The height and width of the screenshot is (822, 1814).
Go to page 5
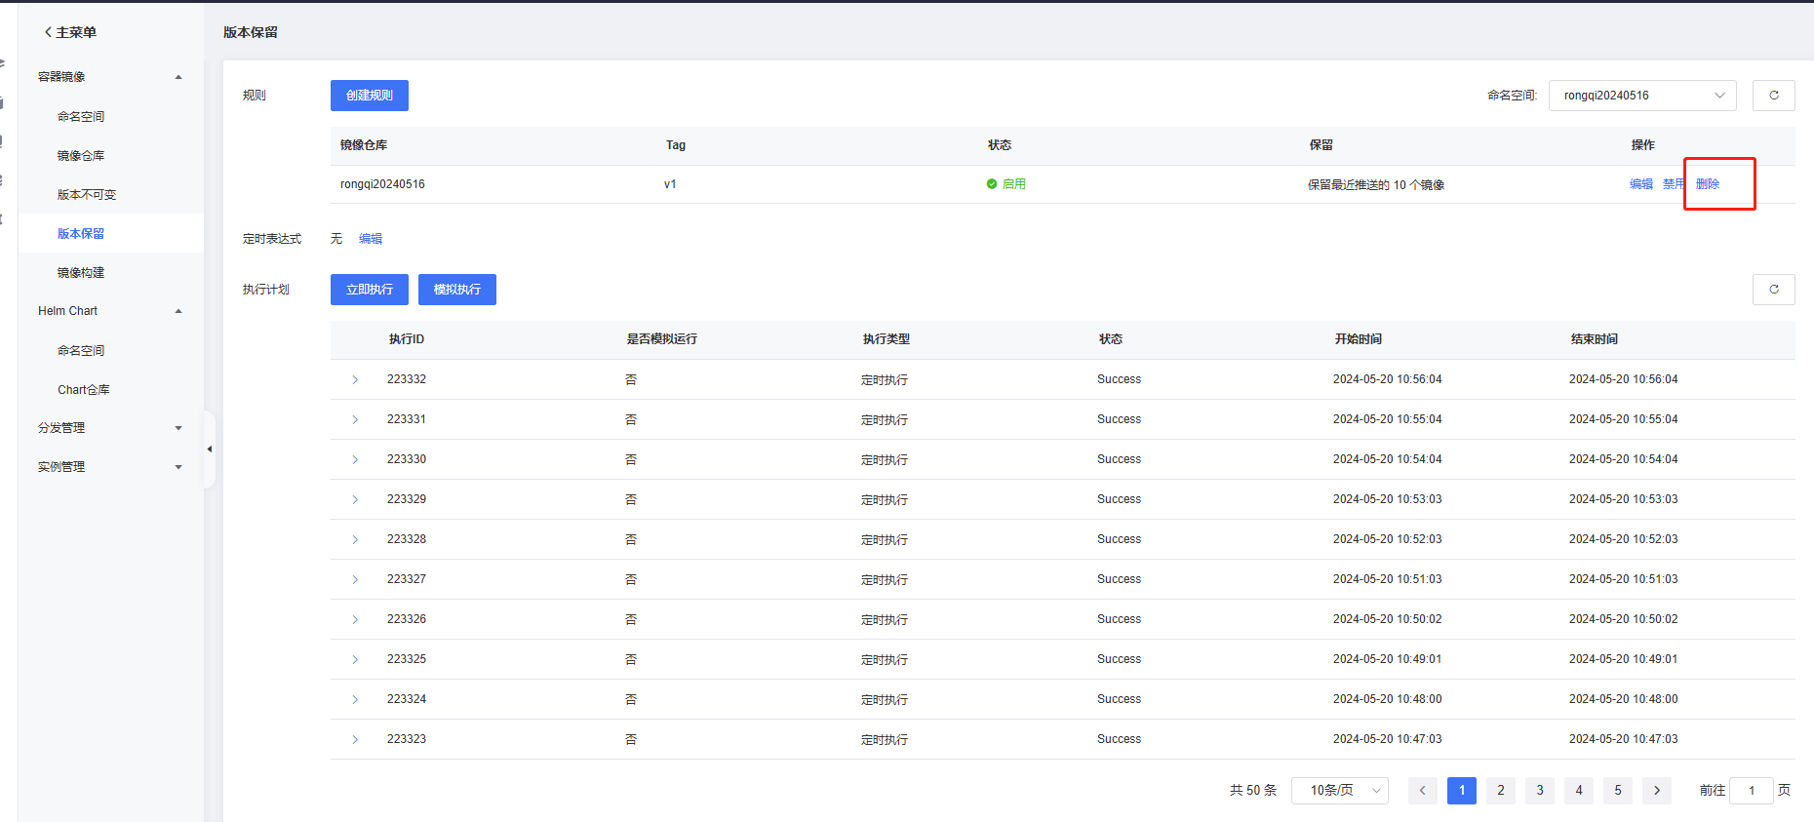coord(1617,791)
